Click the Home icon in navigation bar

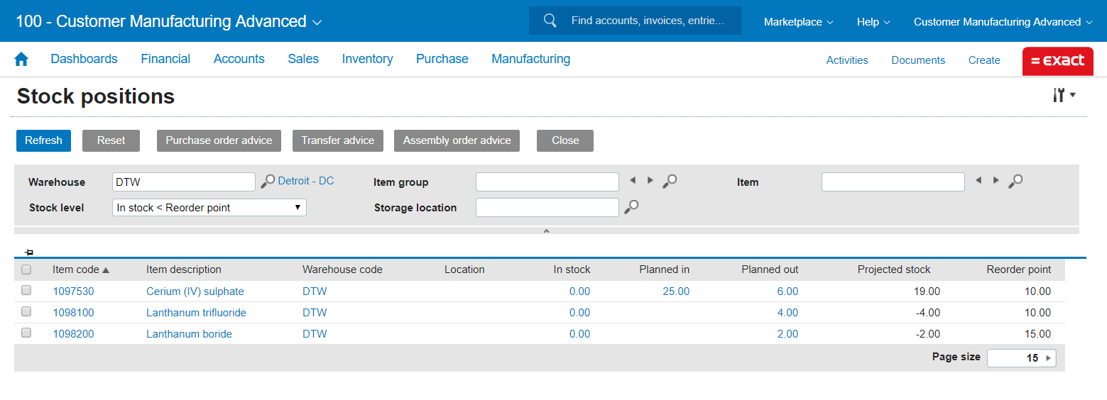tap(21, 60)
